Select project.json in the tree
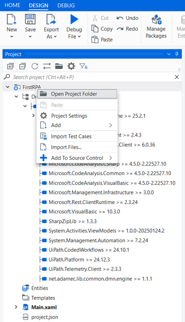Image resolution: width=185 pixels, height=322 pixels. (x=45, y=317)
